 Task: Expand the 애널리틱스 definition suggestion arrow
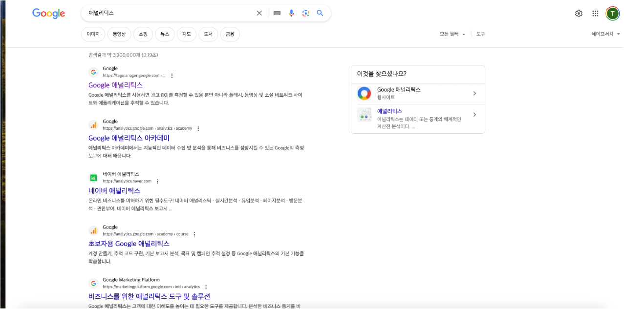[474, 115]
